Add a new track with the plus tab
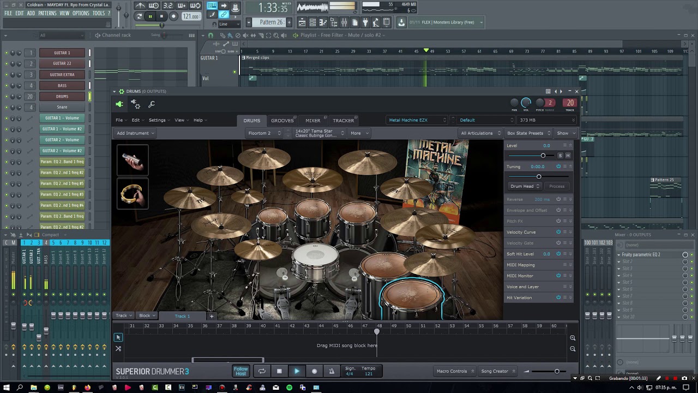 212,315
